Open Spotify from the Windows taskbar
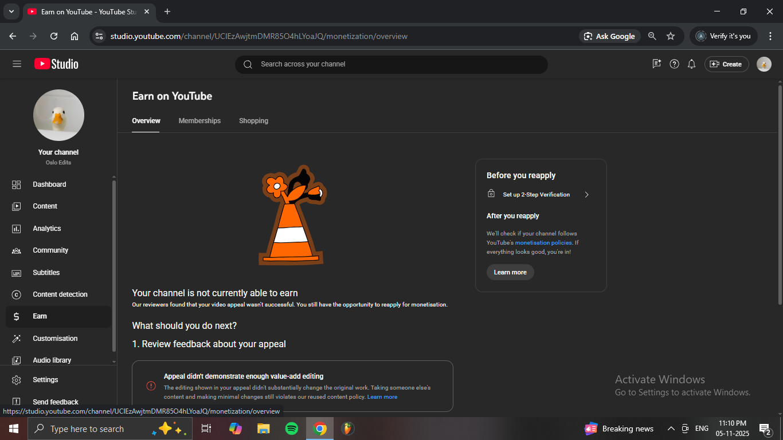783x440 pixels. pyautogui.click(x=292, y=429)
